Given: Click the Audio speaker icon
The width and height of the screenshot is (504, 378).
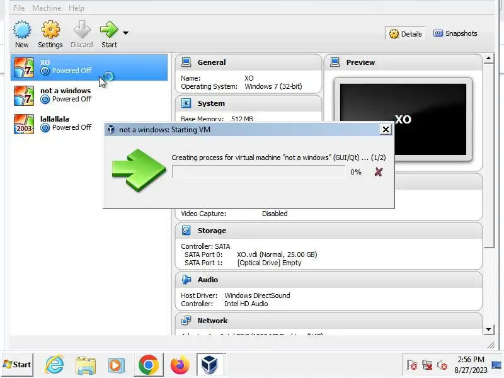Looking at the screenshot, I should [186, 279].
